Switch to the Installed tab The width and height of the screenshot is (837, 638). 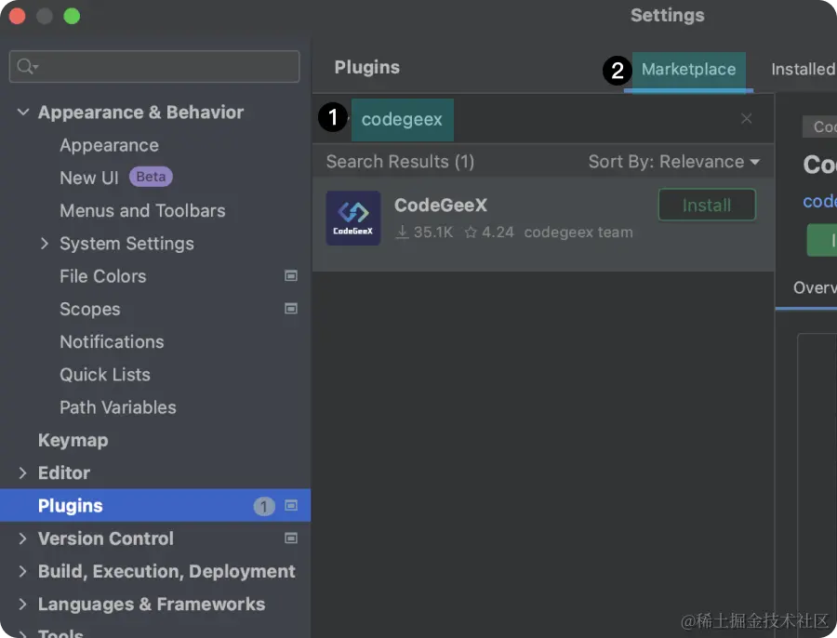click(x=804, y=69)
